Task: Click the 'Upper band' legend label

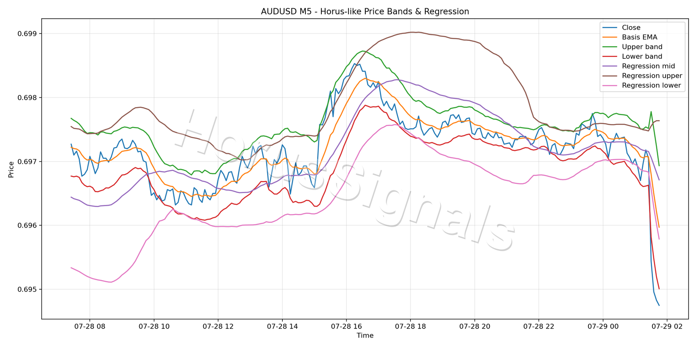Action: (642, 47)
